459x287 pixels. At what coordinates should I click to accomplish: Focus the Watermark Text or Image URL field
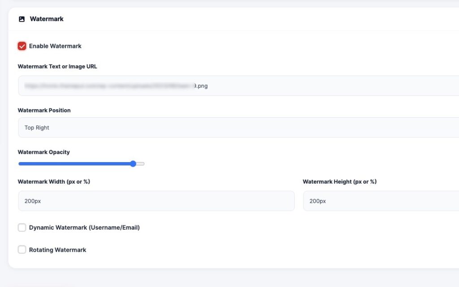click(238, 86)
